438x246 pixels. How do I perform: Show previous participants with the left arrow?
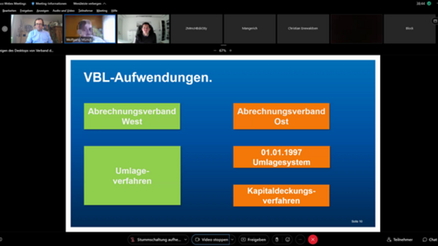point(5,29)
